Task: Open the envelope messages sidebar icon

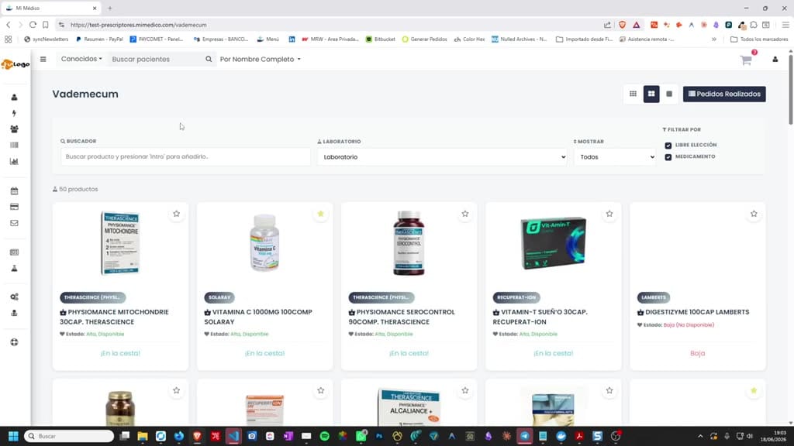Action: click(x=14, y=223)
